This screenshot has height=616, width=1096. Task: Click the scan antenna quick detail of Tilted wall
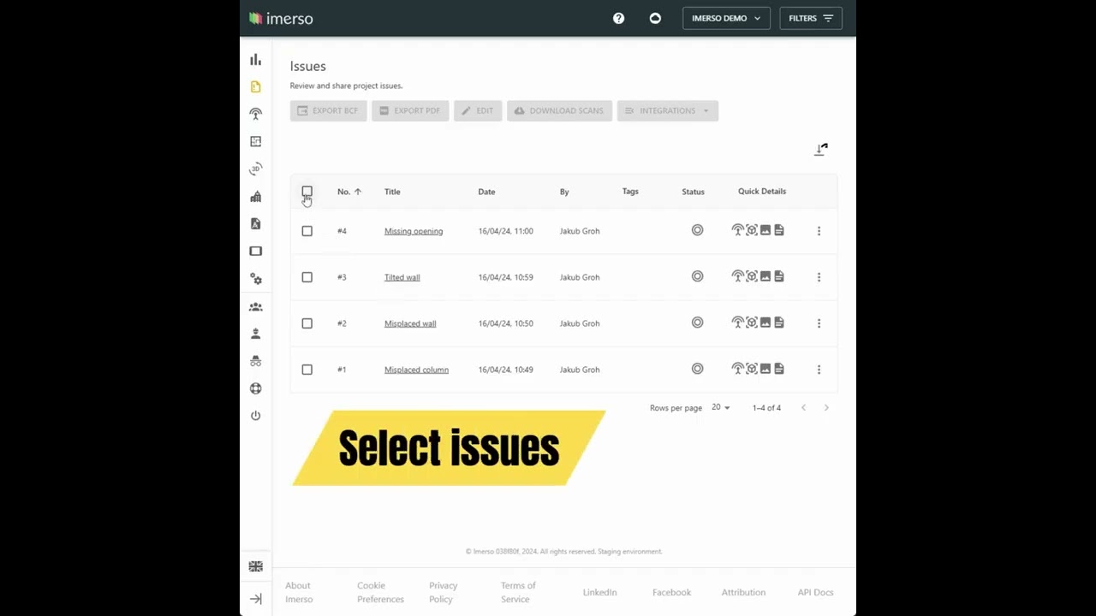click(737, 276)
